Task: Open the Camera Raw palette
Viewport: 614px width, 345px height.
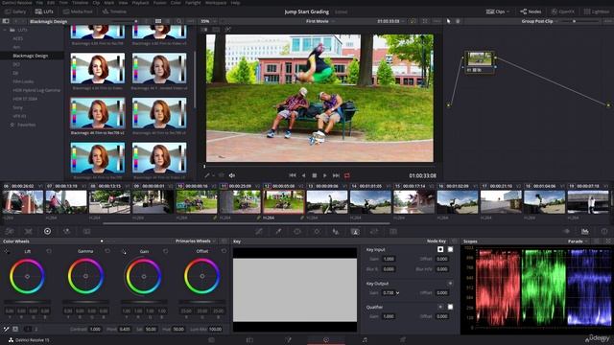Action: 10,232
